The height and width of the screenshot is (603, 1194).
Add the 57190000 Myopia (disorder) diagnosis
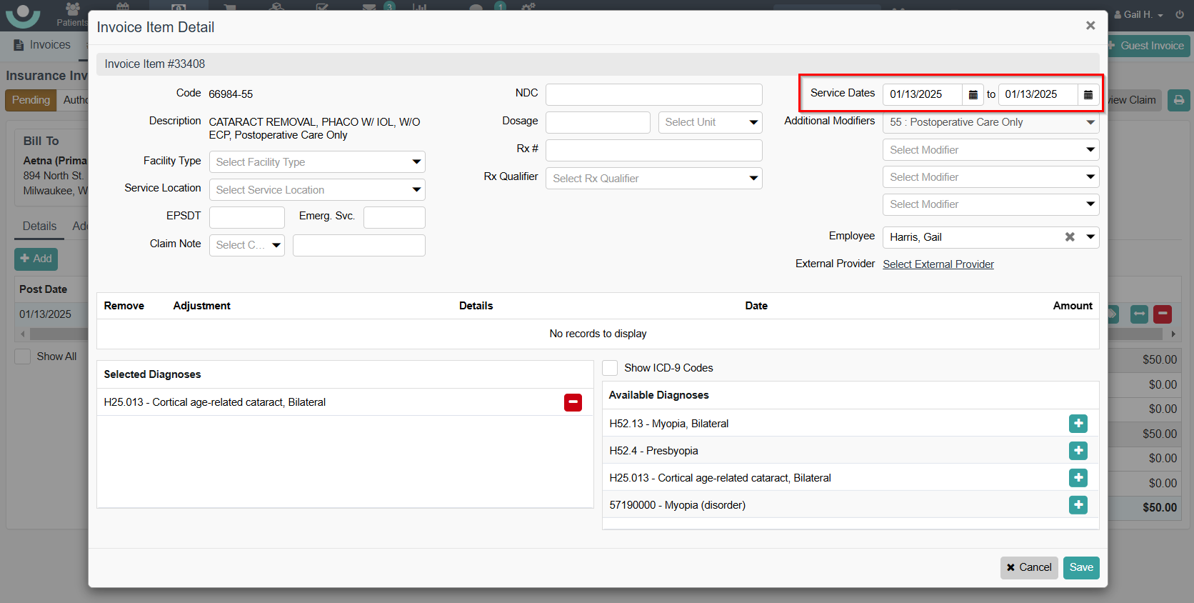[x=1078, y=505]
